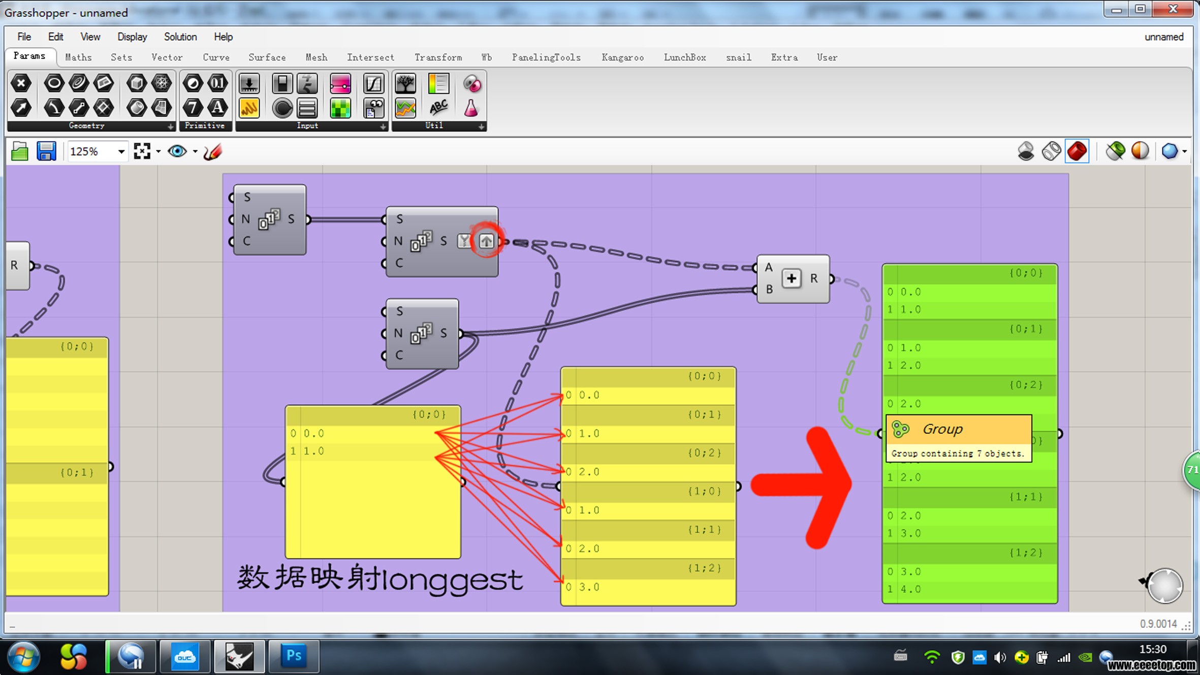Select the Boolean Toggle input icon
This screenshot has width=1200, height=675.
click(282, 83)
